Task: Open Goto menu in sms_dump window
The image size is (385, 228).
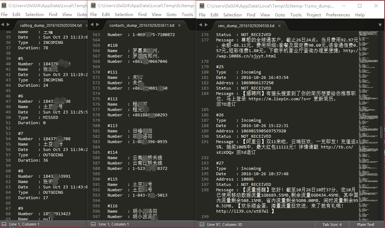Action: coord(280,15)
